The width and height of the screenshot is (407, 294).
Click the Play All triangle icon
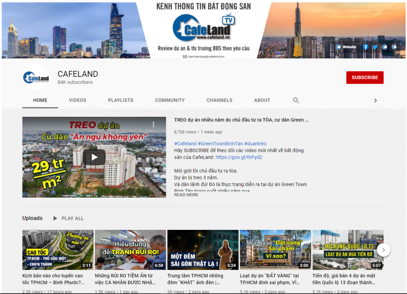click(x=55, y=218)
